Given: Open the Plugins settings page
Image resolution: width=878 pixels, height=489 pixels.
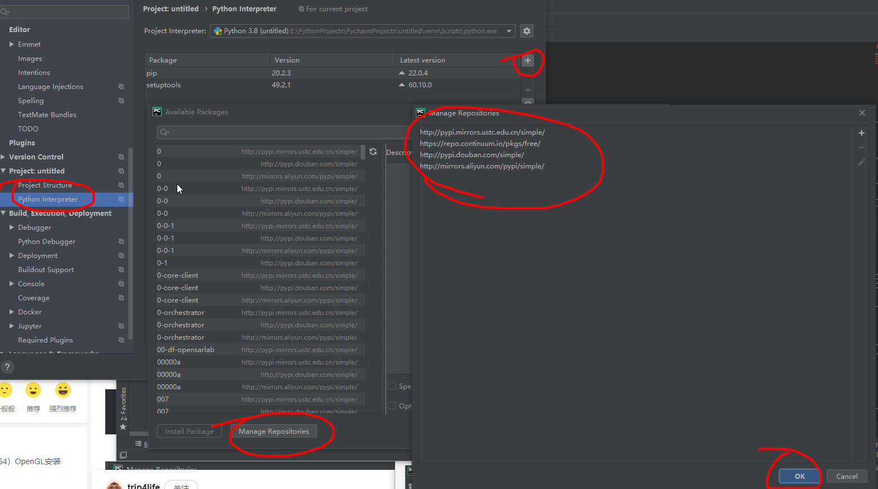Looking at the screenshot, I should pyautogui.click(x=22, y=143).
